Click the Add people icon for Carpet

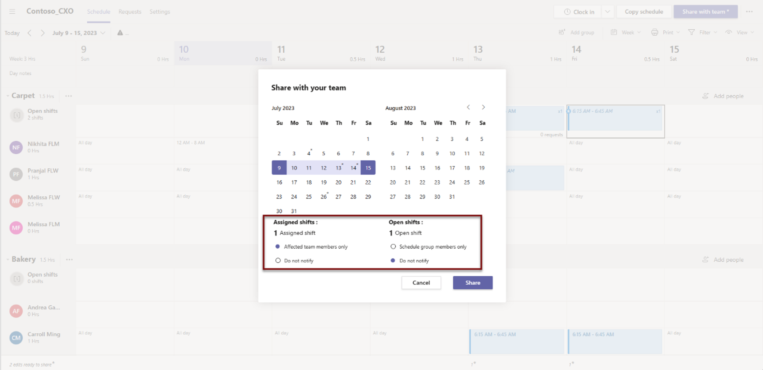tap(706, 96)
